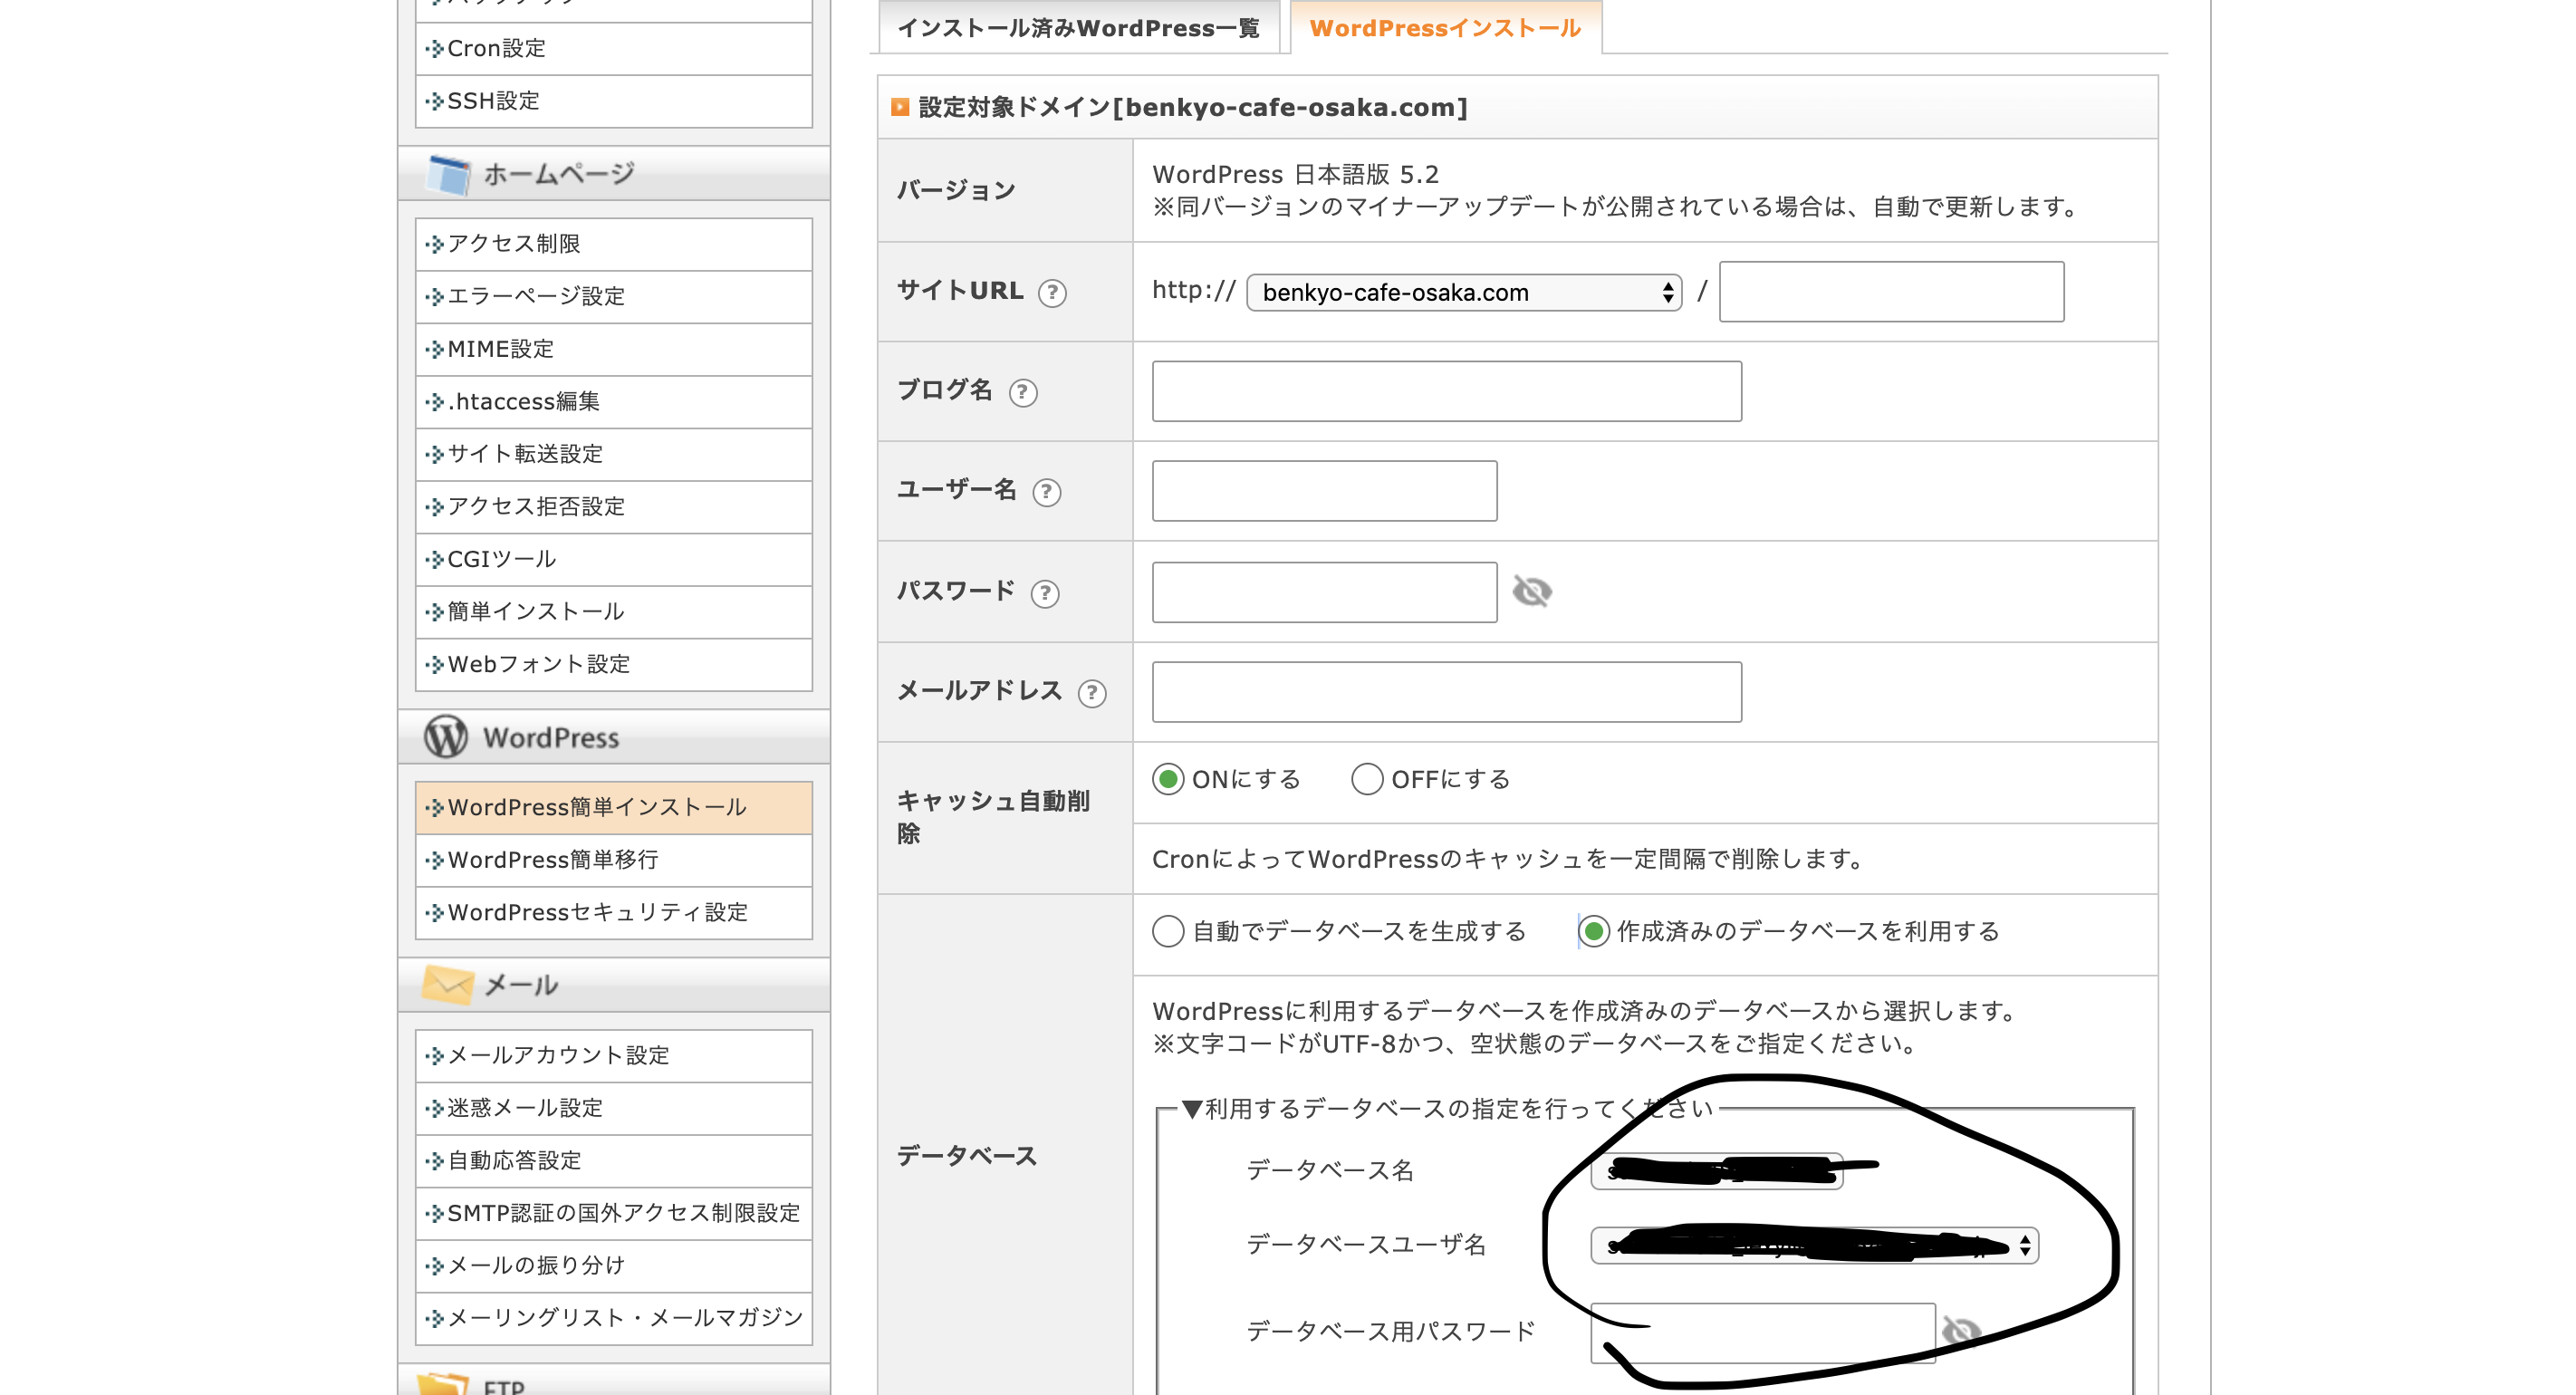Open the データベース名 dropdown
The height and width of the screenshot is (1395, 2576).
1716,1170
